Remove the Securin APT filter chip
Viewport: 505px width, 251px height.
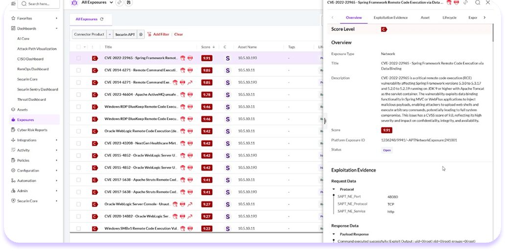pyautogui.click(x=141, y=34)
